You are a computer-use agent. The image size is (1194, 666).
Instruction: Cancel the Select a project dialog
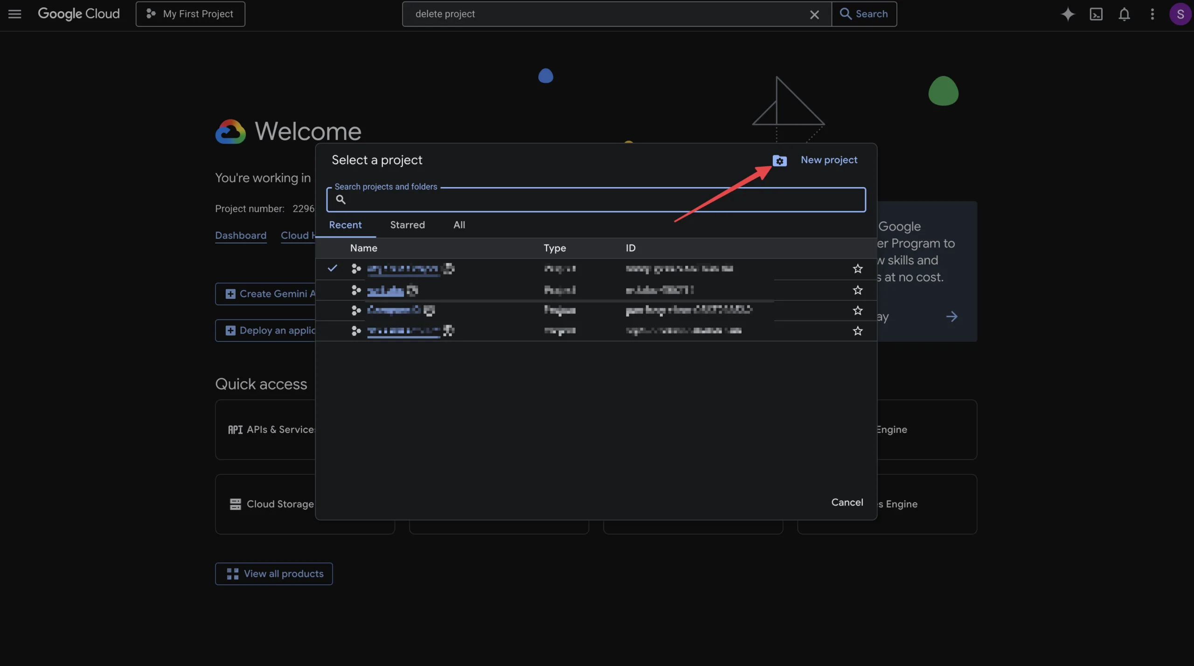(x=847, y=502)
